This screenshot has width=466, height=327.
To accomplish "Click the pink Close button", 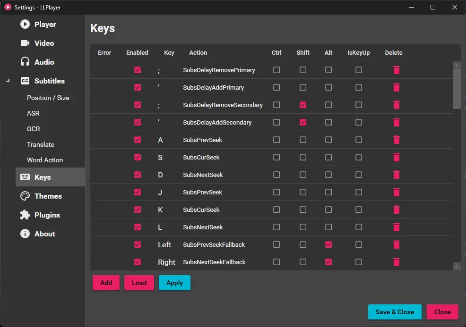I will click(x=442, y=312).
